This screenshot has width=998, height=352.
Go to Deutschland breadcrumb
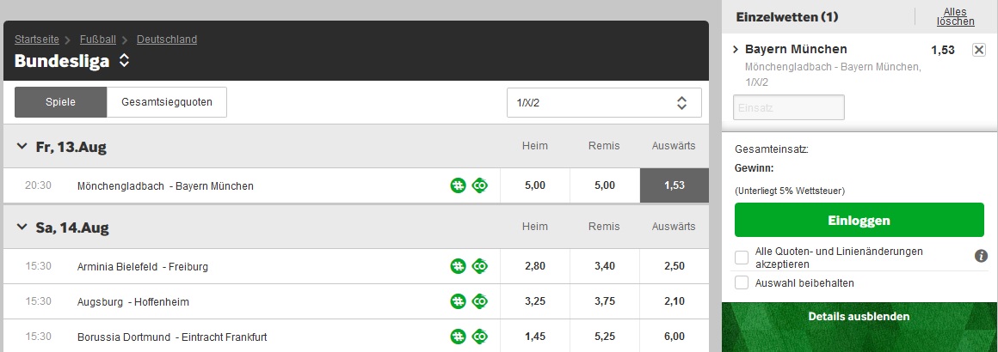pyautogui.click(x=167, y=39)
